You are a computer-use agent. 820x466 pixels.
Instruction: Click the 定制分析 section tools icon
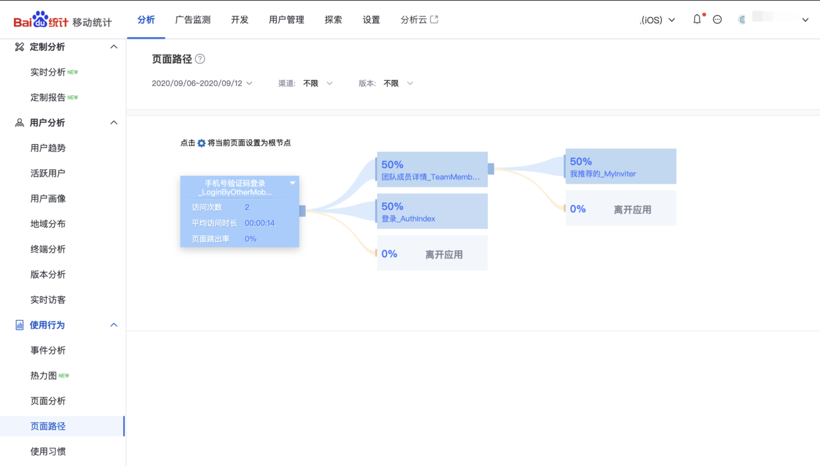[x=19, y=47]
